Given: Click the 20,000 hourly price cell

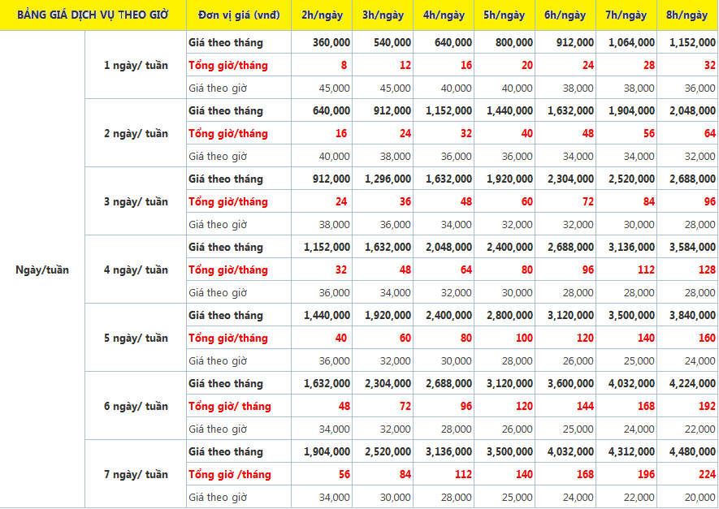Looking at the screenshot, I should [700, 497].
